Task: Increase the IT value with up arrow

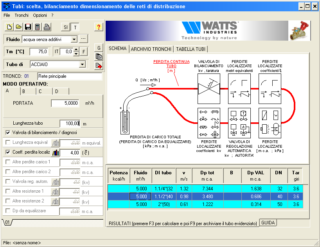Action: [x=76, y=49]
